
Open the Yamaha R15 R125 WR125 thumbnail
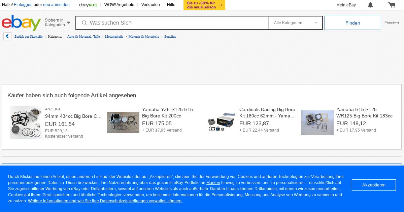[317, 122]
